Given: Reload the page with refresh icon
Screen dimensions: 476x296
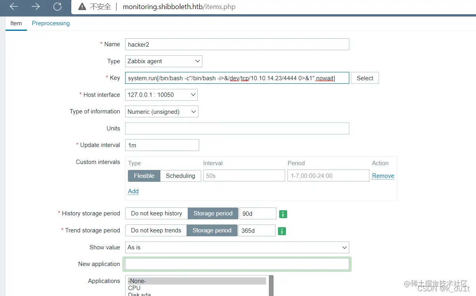Looking at the screenshot, I should (57, 6).
